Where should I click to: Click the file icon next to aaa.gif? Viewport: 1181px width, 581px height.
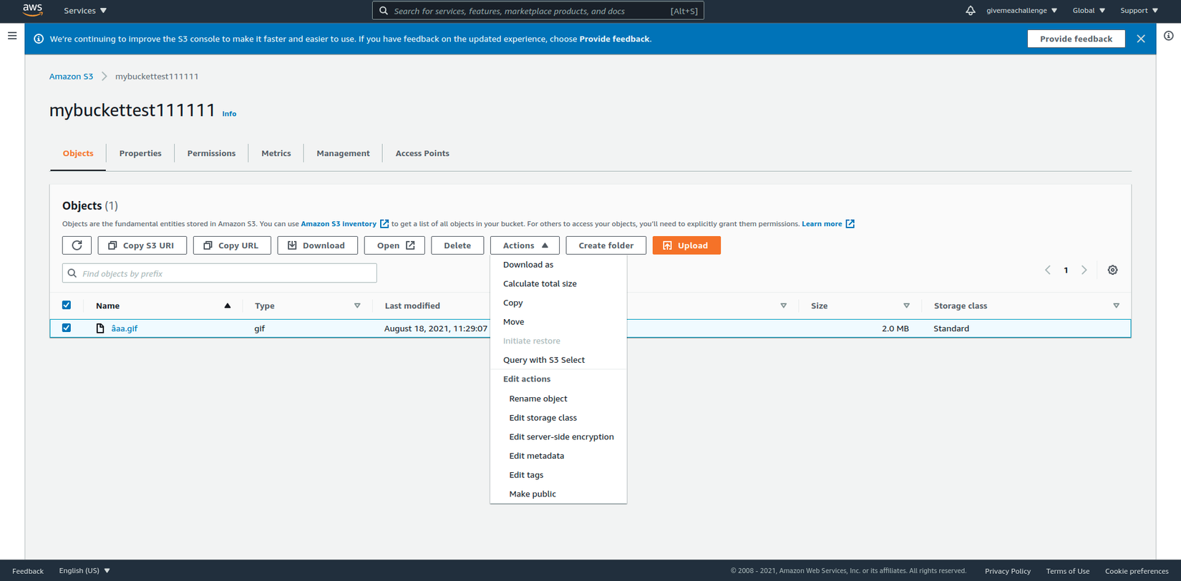[100, 328]
